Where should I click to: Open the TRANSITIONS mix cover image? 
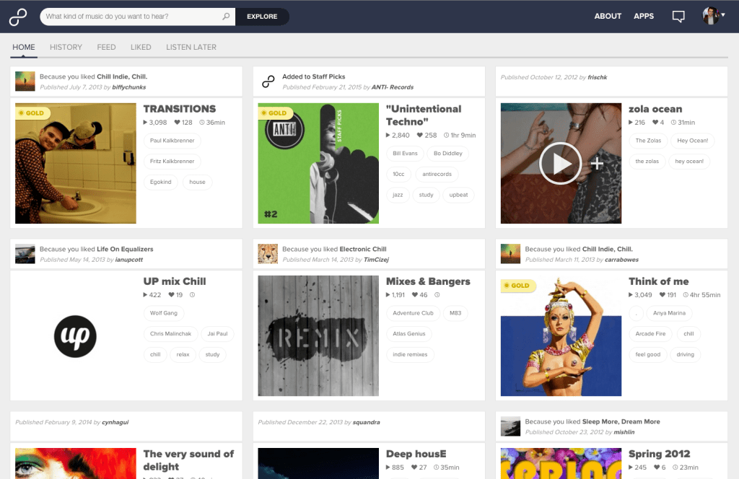point(75,164)
